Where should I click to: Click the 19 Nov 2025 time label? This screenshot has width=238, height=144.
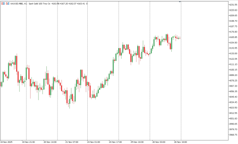(x=6, y=142)
